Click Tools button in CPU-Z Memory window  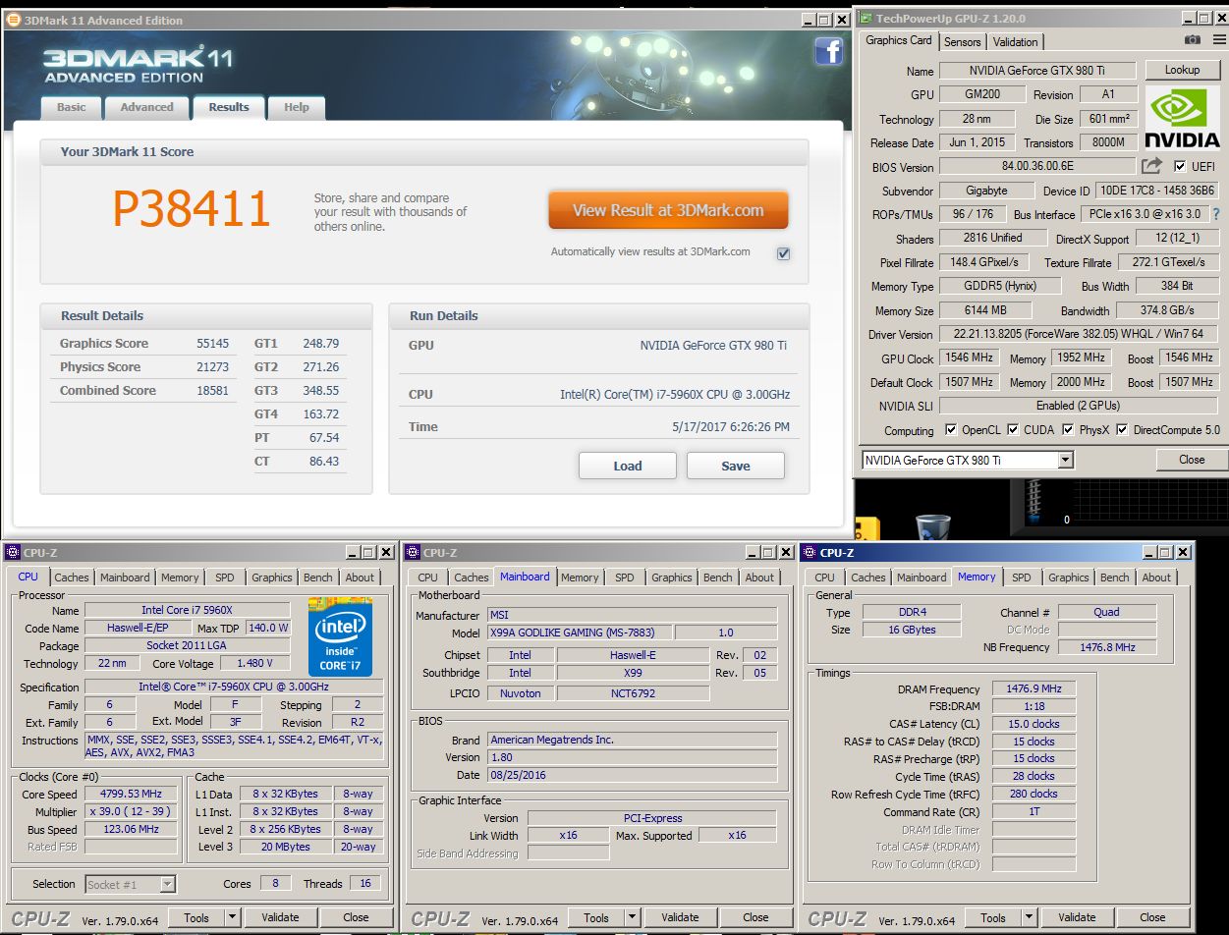pos(993,917)
